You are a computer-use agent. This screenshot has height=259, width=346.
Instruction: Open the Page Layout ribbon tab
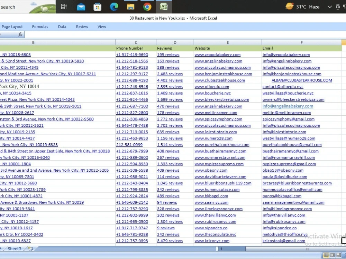pos(12,27)
